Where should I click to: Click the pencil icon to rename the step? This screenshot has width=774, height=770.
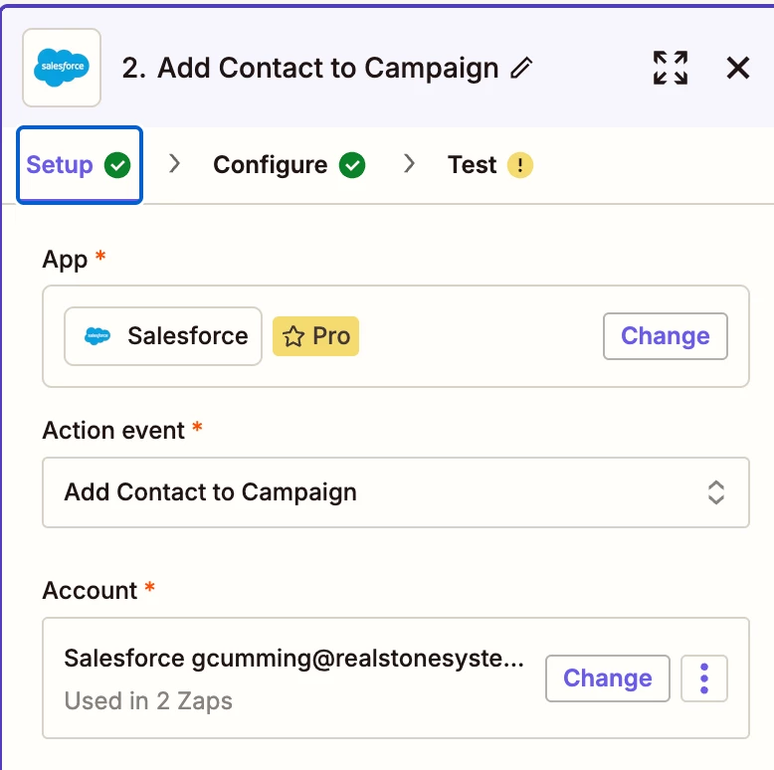point(520,68)
